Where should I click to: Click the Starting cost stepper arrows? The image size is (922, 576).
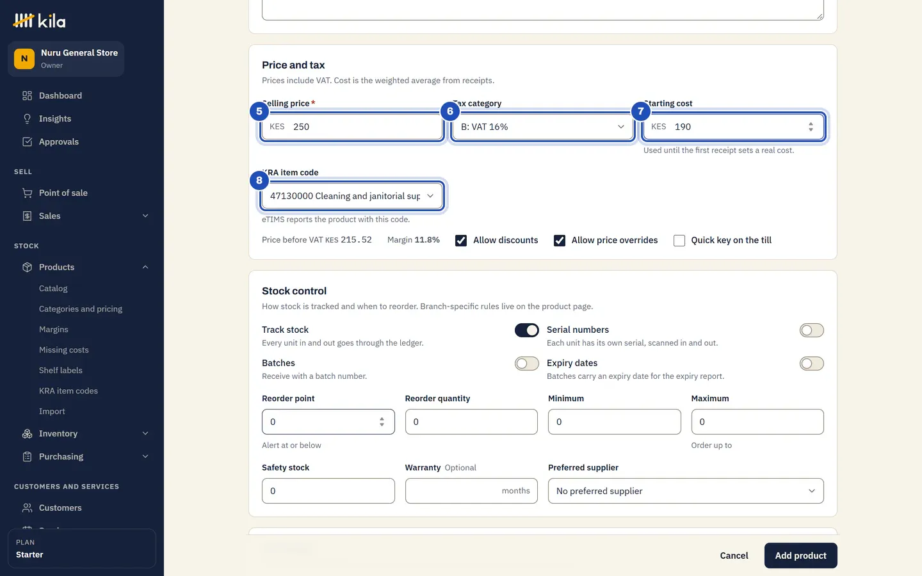811,127
